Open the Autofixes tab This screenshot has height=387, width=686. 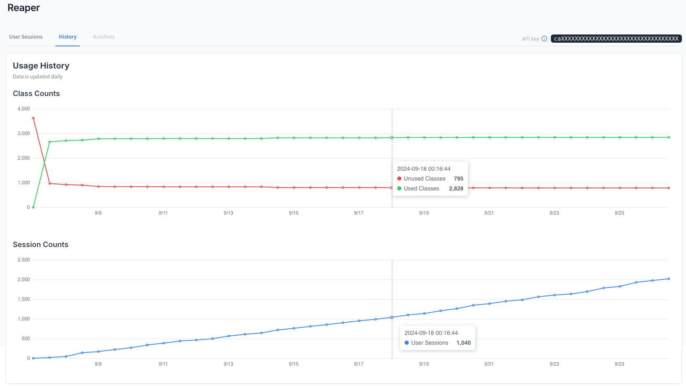(x=104, y=37)
